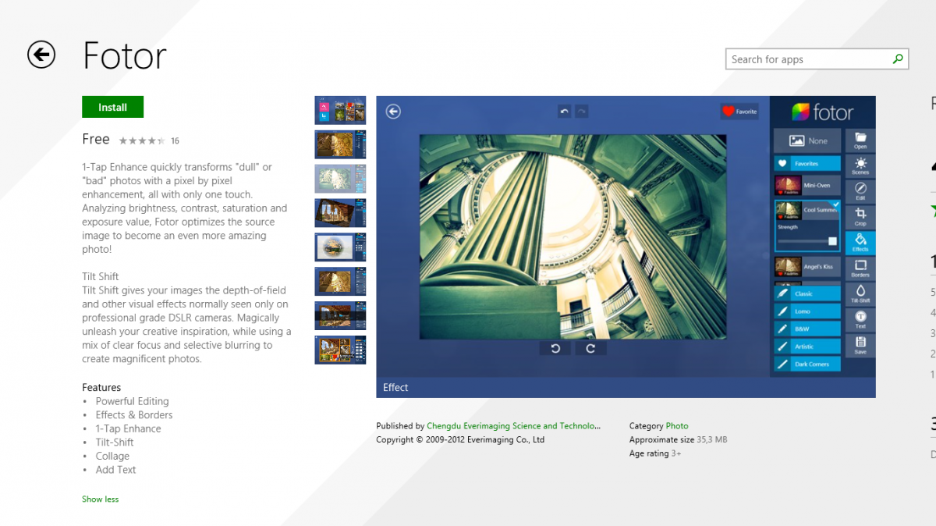Image resolution: width=936 pixels, height=526 pixels.
Task: Click the back arrow inside the Fotor preview
Action: point(393,112)
